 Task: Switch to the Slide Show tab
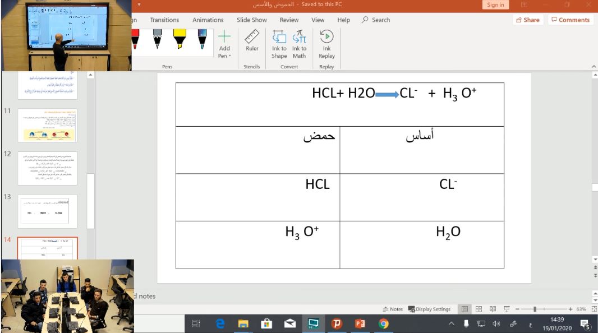(251, 20)
